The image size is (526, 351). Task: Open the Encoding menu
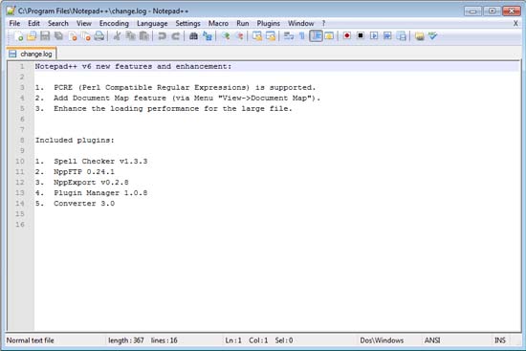click(x=114, y=24)
